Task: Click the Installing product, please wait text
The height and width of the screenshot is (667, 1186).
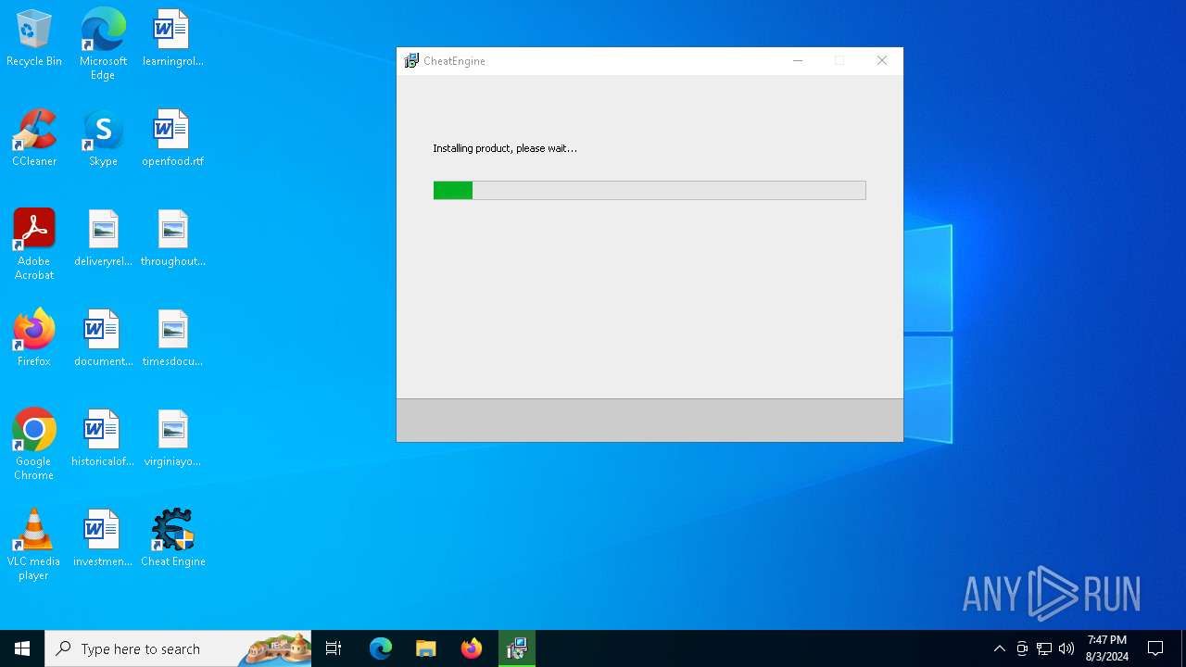Action: [x=505, y=148]
